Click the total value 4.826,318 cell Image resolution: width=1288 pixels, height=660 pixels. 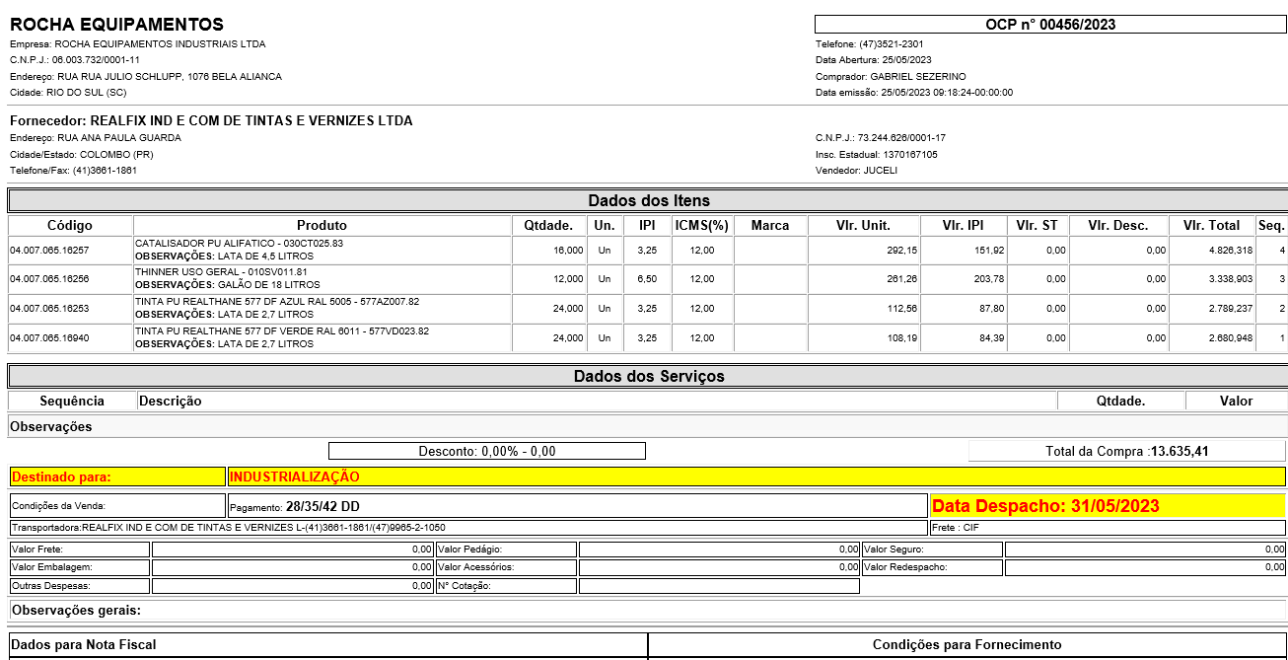point(1212,251)
